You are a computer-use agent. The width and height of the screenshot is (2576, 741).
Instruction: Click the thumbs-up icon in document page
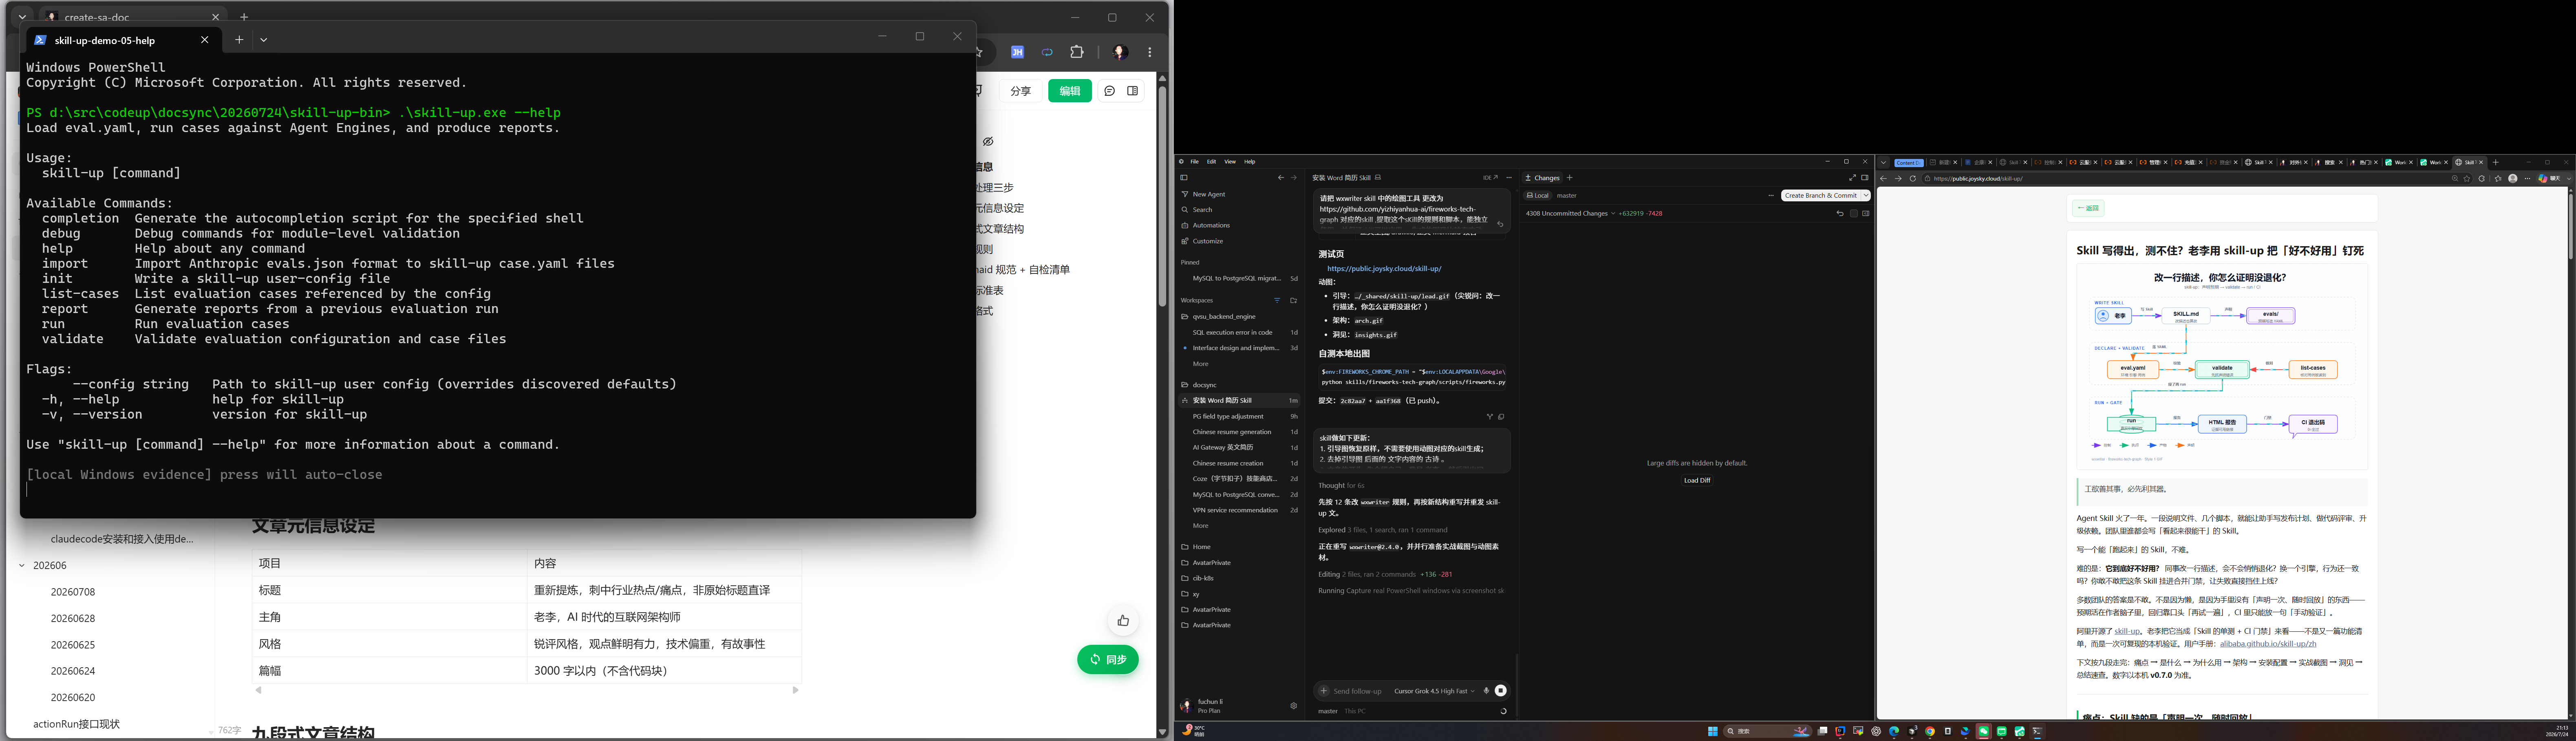point(1123,621)
